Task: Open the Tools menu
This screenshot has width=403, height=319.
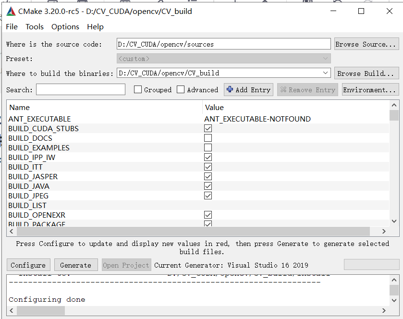Action: [35, 27]
